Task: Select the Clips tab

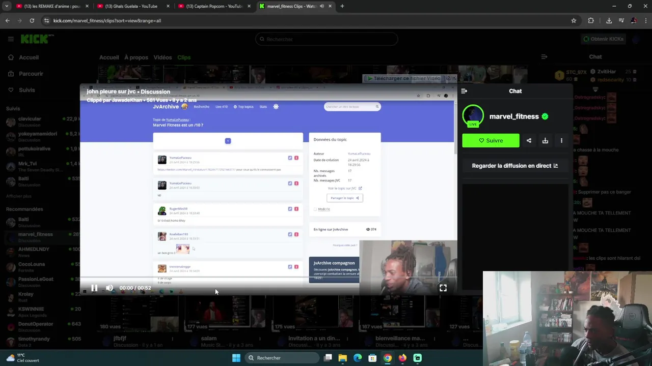Action: coord(184,57)
